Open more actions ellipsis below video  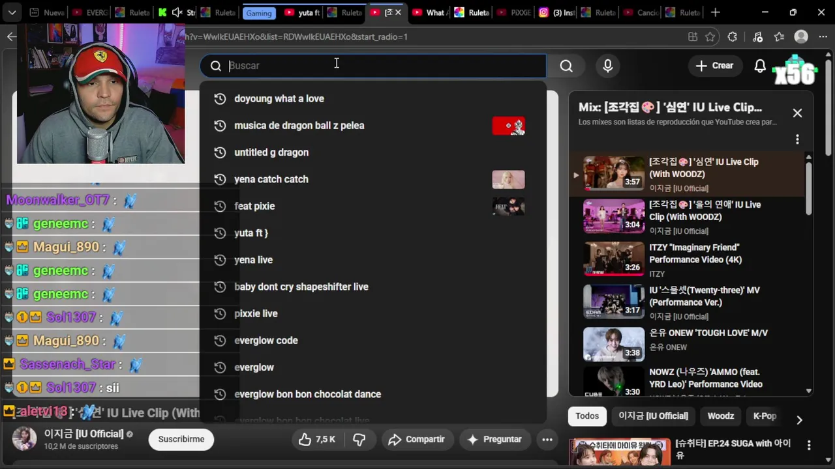click(547, 440)
